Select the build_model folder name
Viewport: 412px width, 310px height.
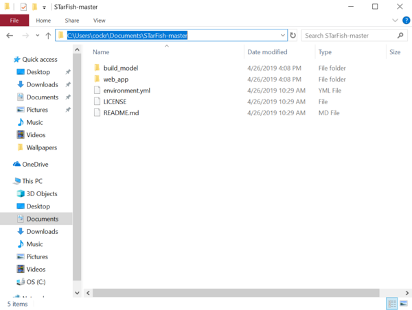[x=121, y=69]
